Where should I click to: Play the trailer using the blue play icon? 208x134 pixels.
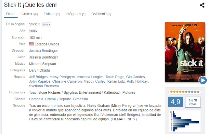tap(202, 80)
